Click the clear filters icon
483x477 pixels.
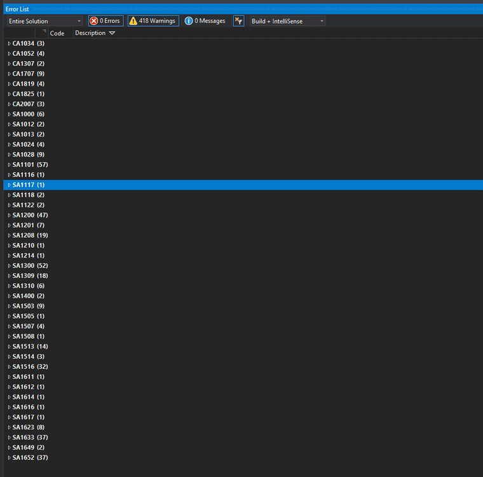pyautogui.click(x=238, y=21)
